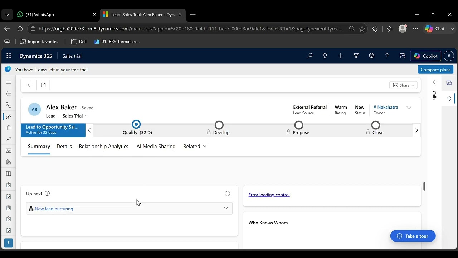The image size is (458, 258).
Task: Open the browser extensions puzzle icon
Action: (x=375, y=29)
